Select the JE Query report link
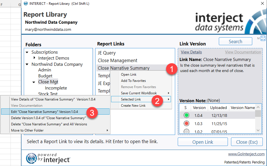 point(107,53)
